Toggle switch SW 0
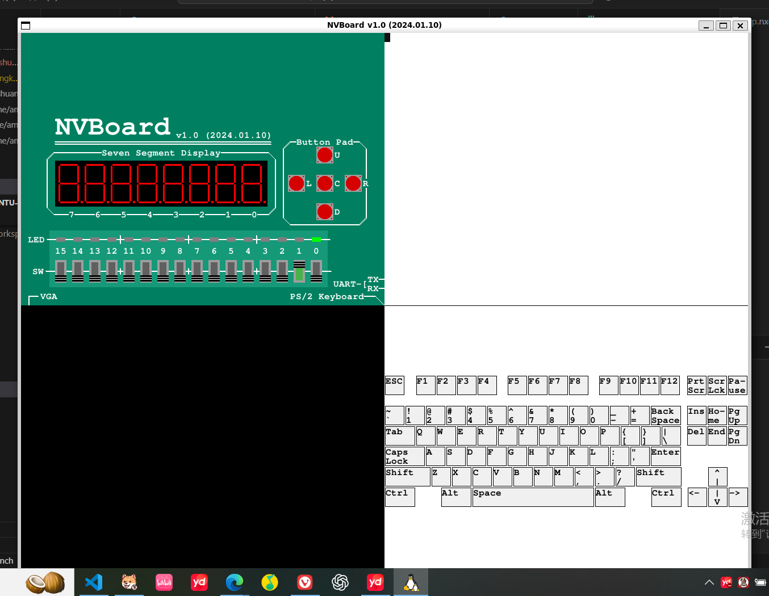 316,271
